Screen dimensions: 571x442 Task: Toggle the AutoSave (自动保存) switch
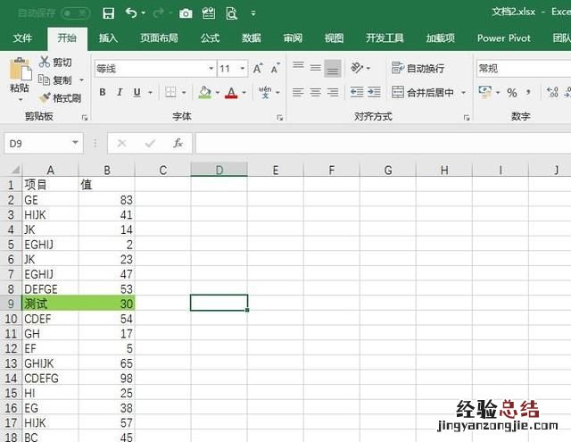pos(75,13)
